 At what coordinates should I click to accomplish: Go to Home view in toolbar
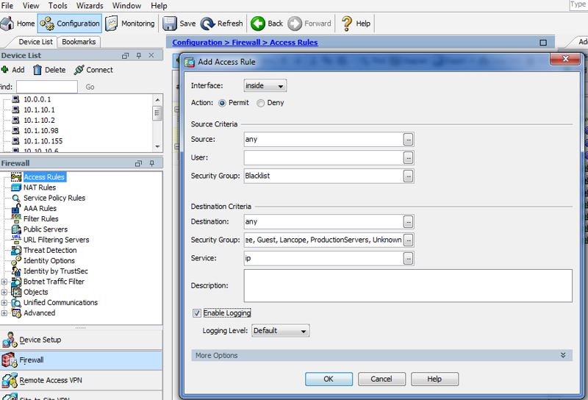pos(18,24)
